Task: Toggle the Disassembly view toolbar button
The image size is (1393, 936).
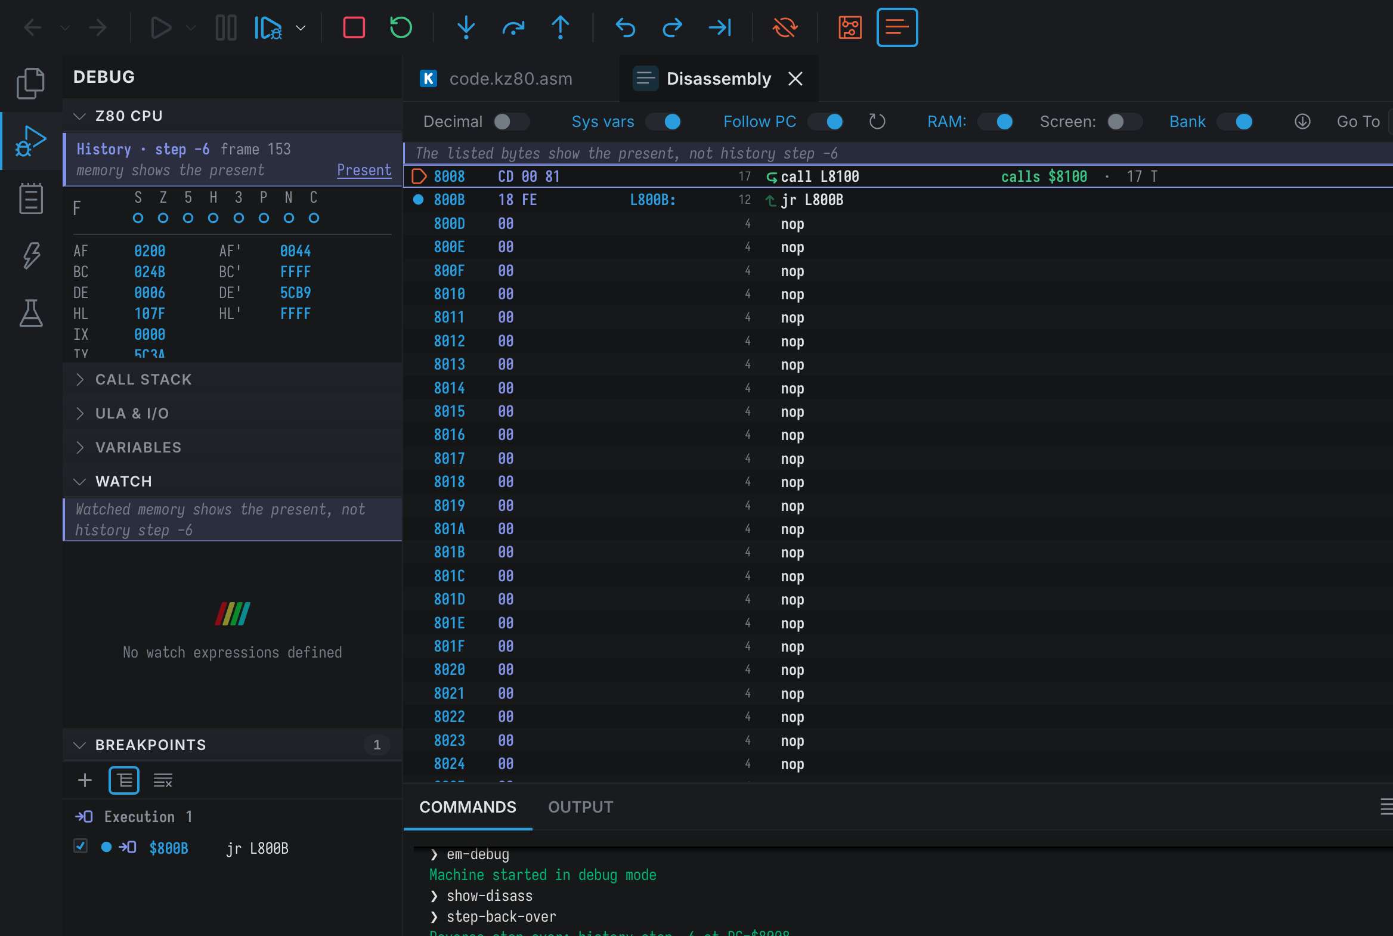Action: coord(897,27)
